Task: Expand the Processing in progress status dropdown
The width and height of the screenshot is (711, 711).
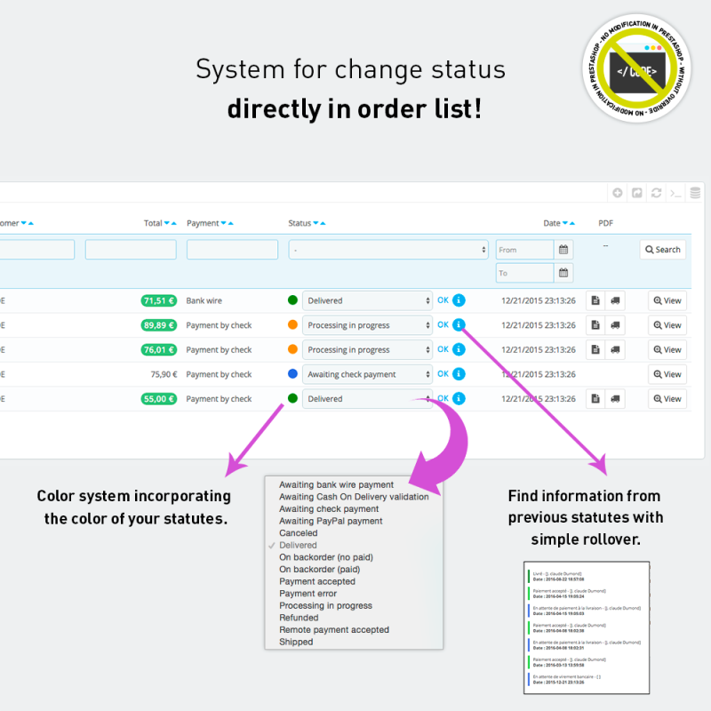Action: [x=368, y=324]
